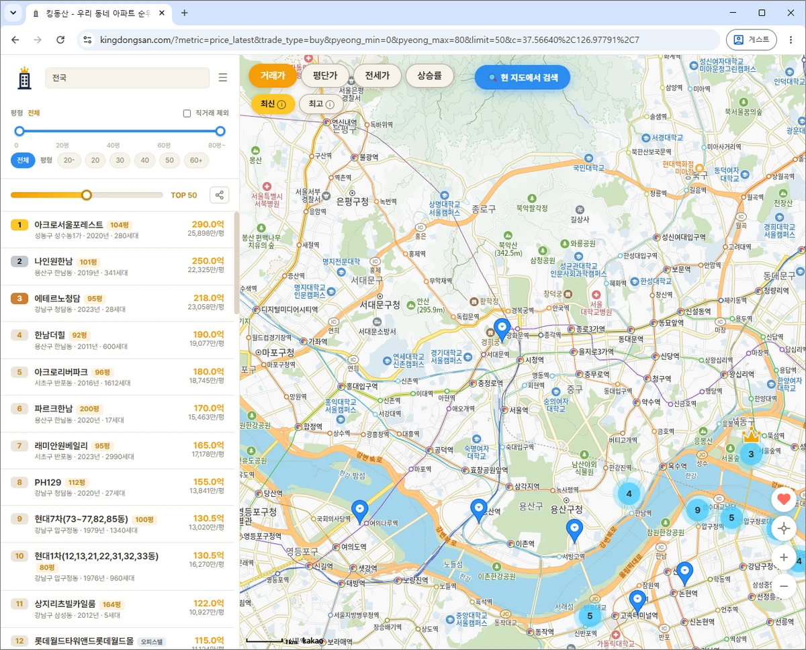Click cluster marker 5 near 압구정로데오
806x650 pixels.
[731, 518]
